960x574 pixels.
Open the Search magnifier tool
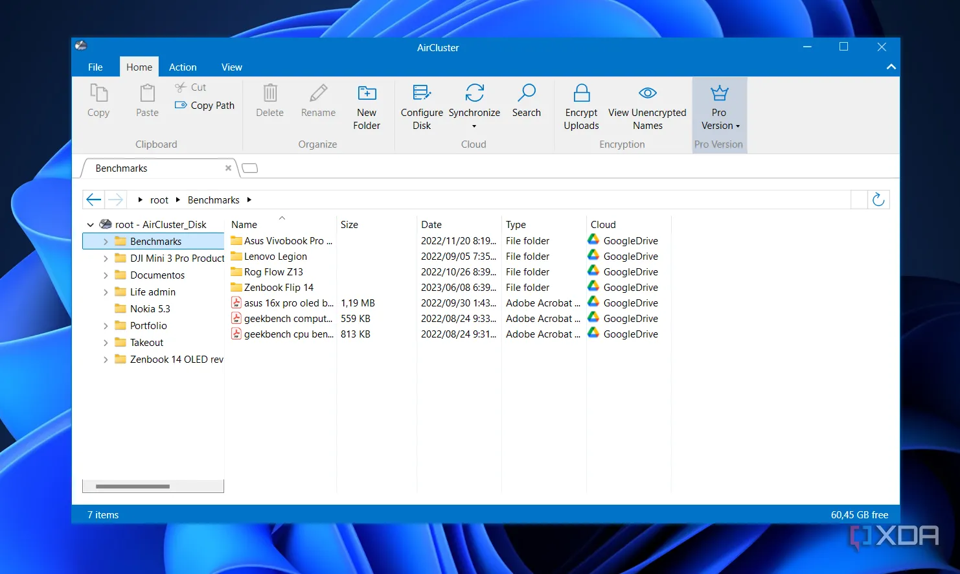[526, 101]
